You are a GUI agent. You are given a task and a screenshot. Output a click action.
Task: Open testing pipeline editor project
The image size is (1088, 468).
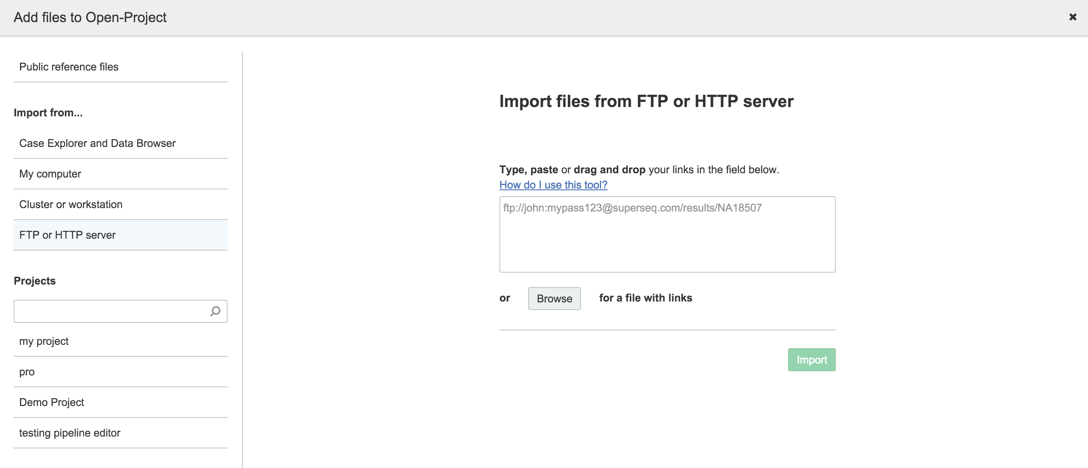(70, 433)
